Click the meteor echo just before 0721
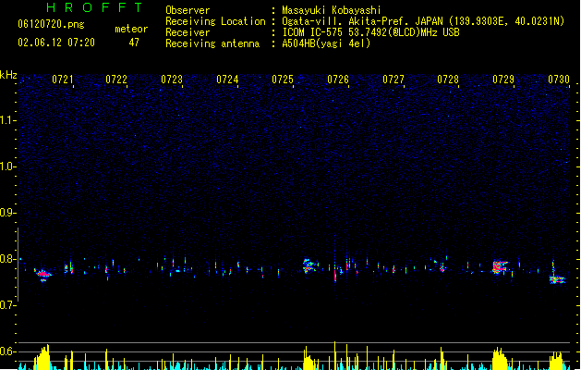 tap(43, 275)
